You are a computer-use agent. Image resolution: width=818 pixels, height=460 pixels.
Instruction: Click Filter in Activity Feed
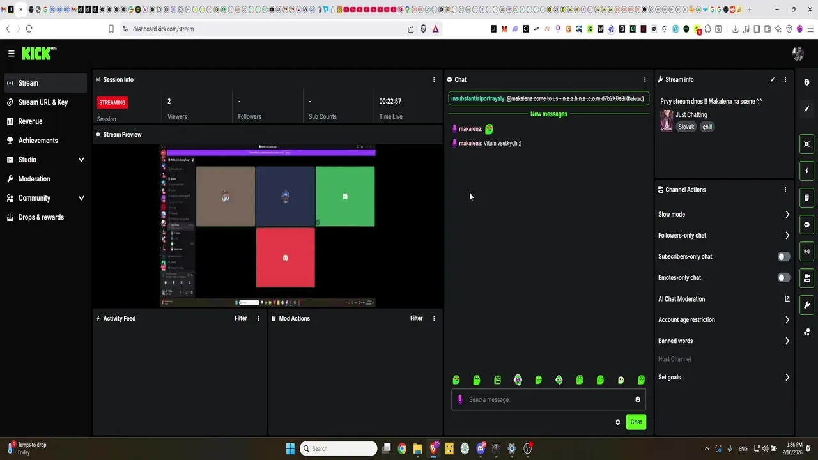pyautogui.click(x=240, y=318)
